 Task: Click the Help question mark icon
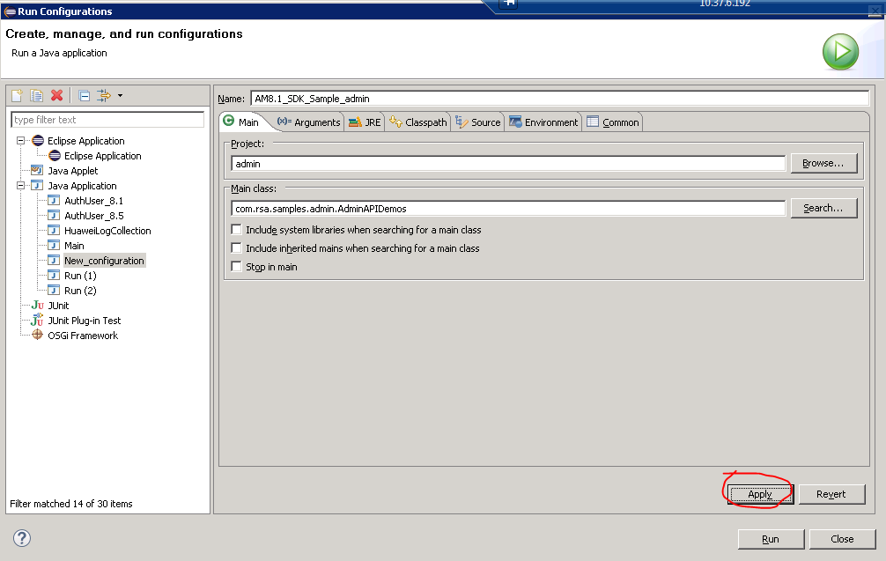coord(22,538)
